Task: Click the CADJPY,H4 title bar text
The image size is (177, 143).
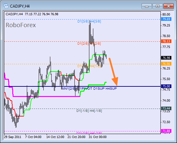Action: coord(20,6)
